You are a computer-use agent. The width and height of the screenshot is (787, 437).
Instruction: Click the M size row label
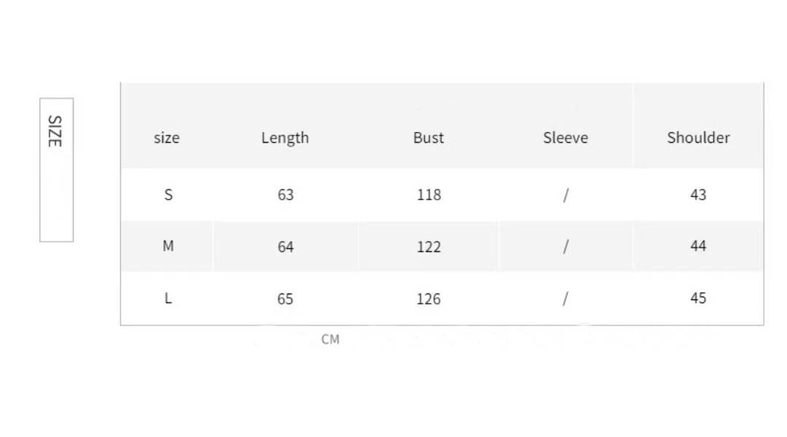168,246
